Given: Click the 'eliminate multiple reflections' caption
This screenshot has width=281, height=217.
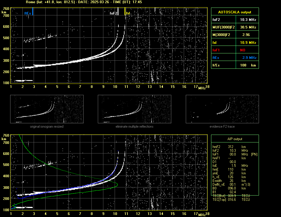Looking at the screenshot, I should click(x=134, y=126).
